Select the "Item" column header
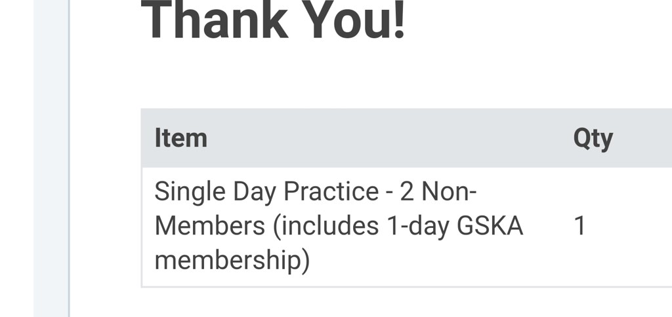The width and height of the screenshot is (672, 317). 181,138
